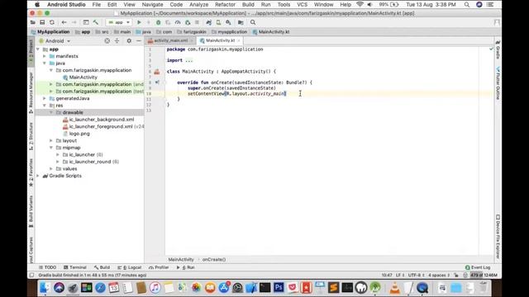This screenshot has width=529, height=297.
Task: Open the VCS menu
Action: tap(302, 4)
